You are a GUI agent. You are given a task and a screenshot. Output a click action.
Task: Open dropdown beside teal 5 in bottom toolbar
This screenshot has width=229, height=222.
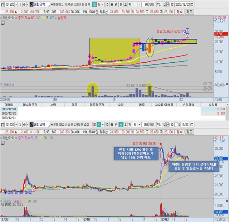tap(103, 125)
